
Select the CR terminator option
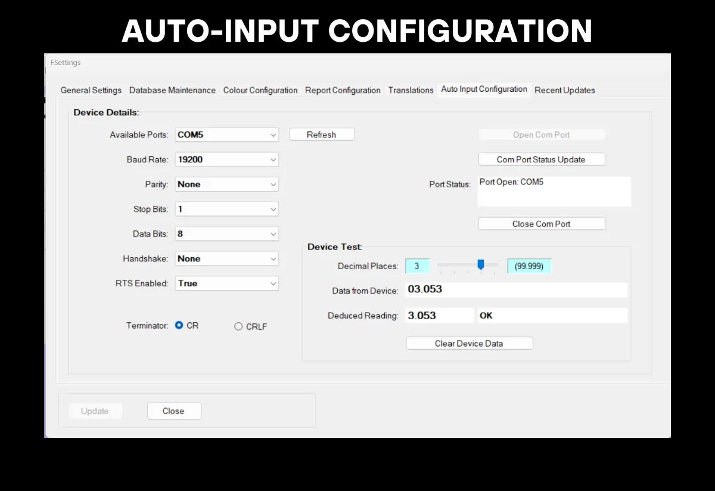coord(179,326)
